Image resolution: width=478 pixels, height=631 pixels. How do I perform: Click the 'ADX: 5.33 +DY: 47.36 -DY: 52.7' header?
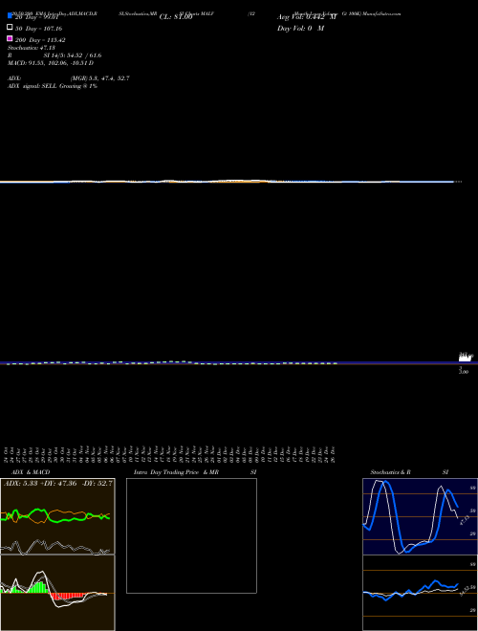pyautogui.click(x=58, y=483)
